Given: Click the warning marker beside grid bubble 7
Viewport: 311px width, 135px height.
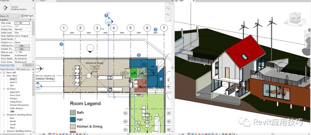Looking at the screenshot, I should tap(156, 29).
